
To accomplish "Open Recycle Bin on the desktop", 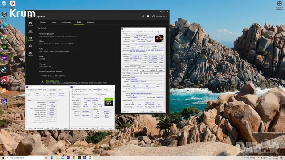I will [x=4, y=4].
